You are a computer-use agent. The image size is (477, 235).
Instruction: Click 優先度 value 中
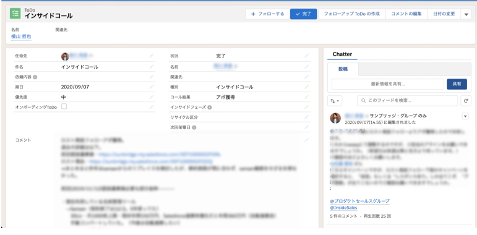click(x=64, y=97)
